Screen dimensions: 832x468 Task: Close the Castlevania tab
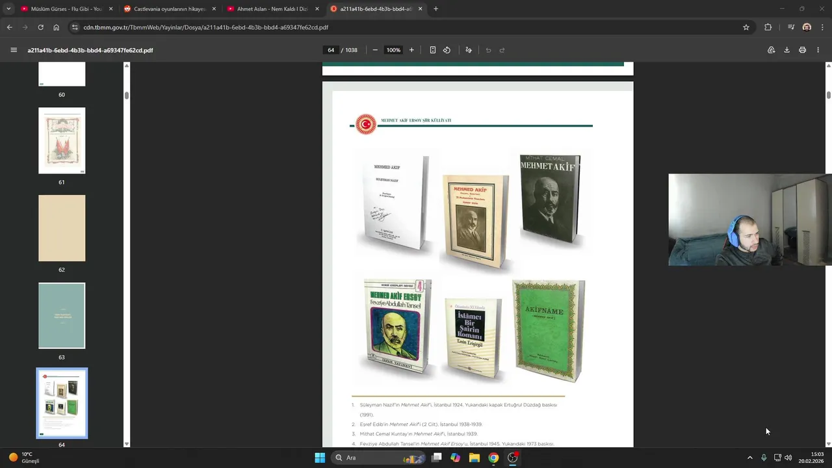click(x=214, y=9)
